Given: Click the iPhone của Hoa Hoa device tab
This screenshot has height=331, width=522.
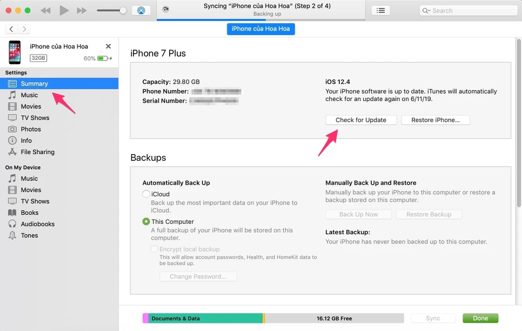Looking at the screenshot, I should coord(260,29).
